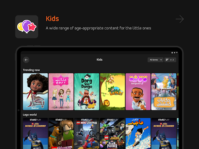Click the Trending now section heading
Viewport: 199px width, 149px height.
pos(31,70)
